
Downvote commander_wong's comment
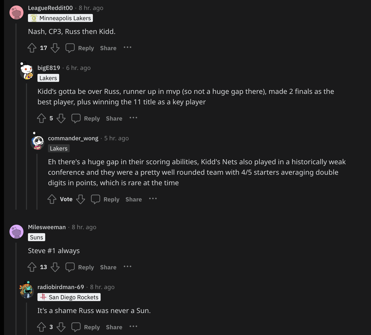coord(81,199)
